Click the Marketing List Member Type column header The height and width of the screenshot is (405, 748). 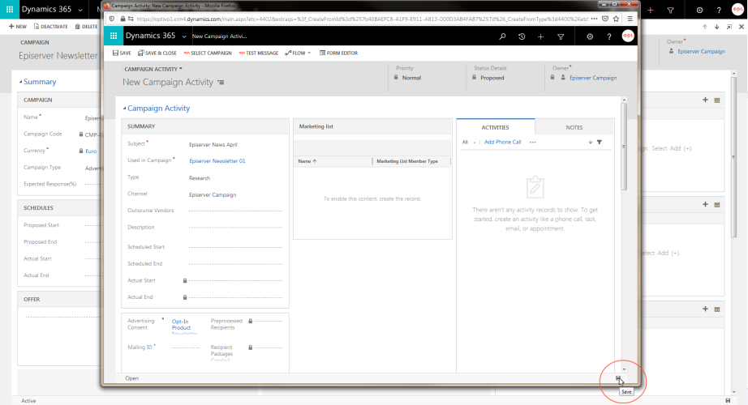tap(407, 161)
